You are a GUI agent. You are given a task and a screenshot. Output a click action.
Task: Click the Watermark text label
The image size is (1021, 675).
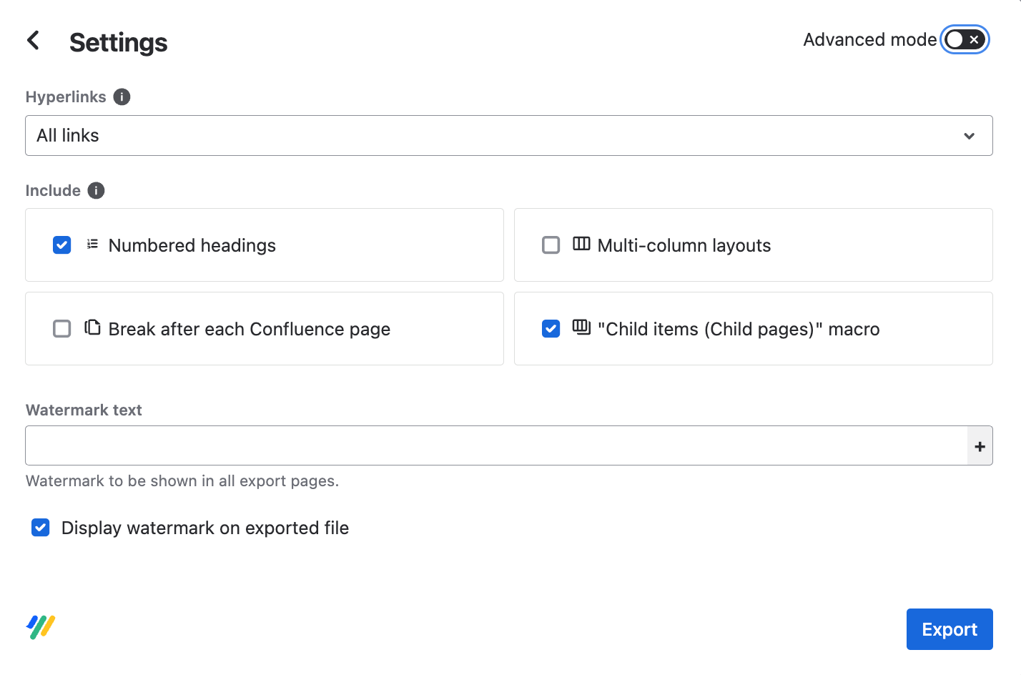[84, 410]
